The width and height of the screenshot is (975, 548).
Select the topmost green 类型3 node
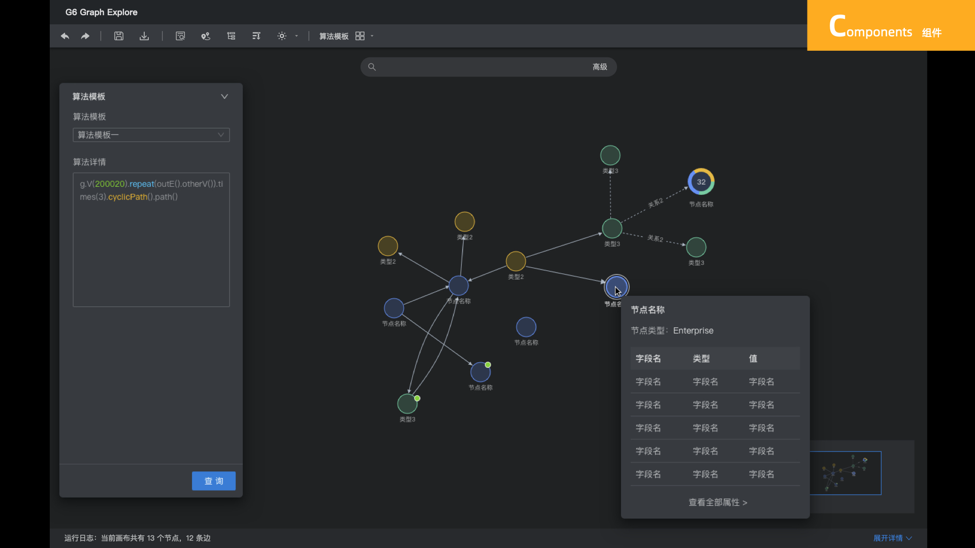[610, 155]
